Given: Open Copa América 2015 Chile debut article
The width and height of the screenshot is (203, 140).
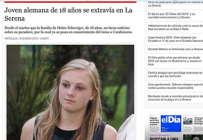Looking at the screenshot, I should point(175,39).
